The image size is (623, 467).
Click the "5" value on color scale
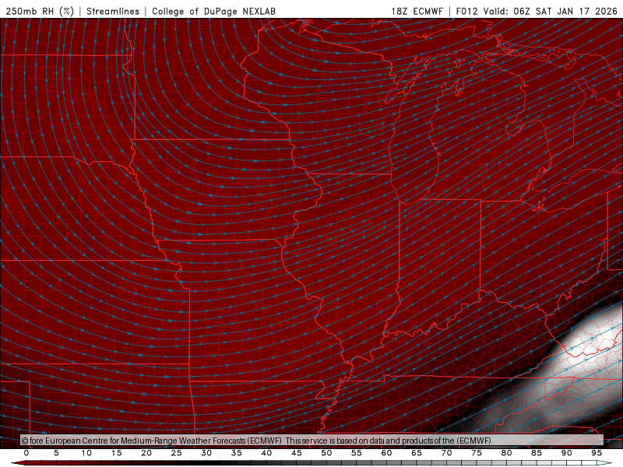56,453
